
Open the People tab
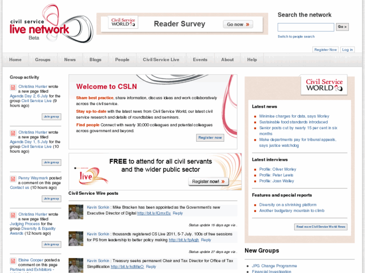click(x=122, y=60)
